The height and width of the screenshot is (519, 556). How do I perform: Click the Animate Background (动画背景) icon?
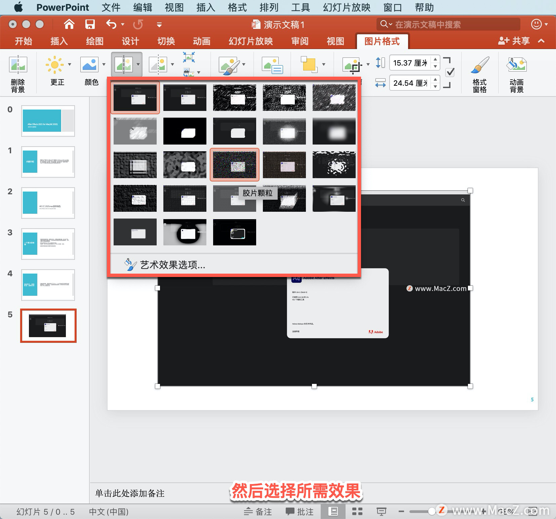(x=516, y=65)
